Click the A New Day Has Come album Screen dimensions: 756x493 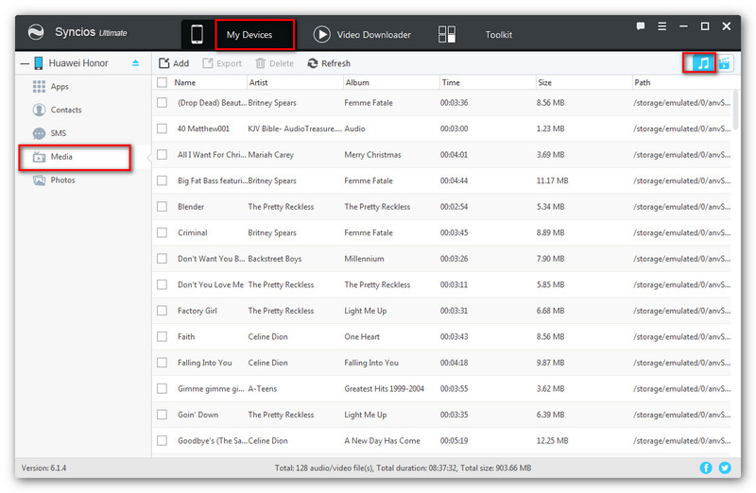pyautogui.click(x=383, y=441)
